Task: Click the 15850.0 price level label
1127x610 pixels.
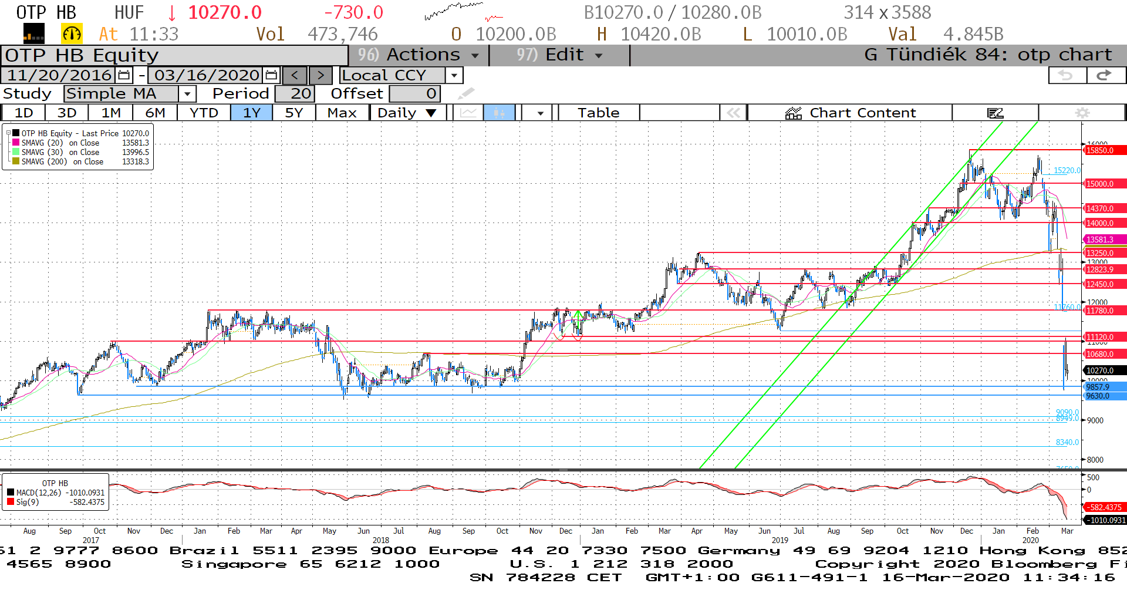Action: coord(1105,150)
